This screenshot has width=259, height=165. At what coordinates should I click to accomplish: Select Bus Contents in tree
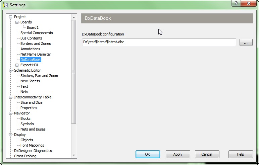coord(31,38)
